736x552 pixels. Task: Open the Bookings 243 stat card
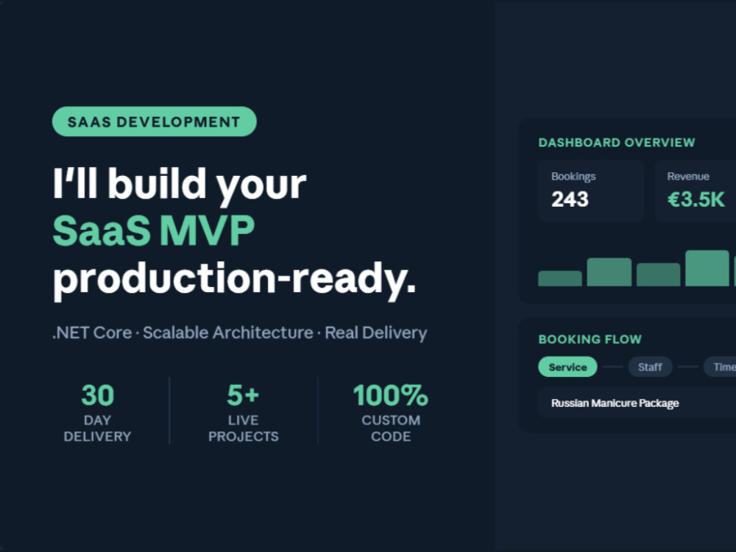[x=591, y=191]
